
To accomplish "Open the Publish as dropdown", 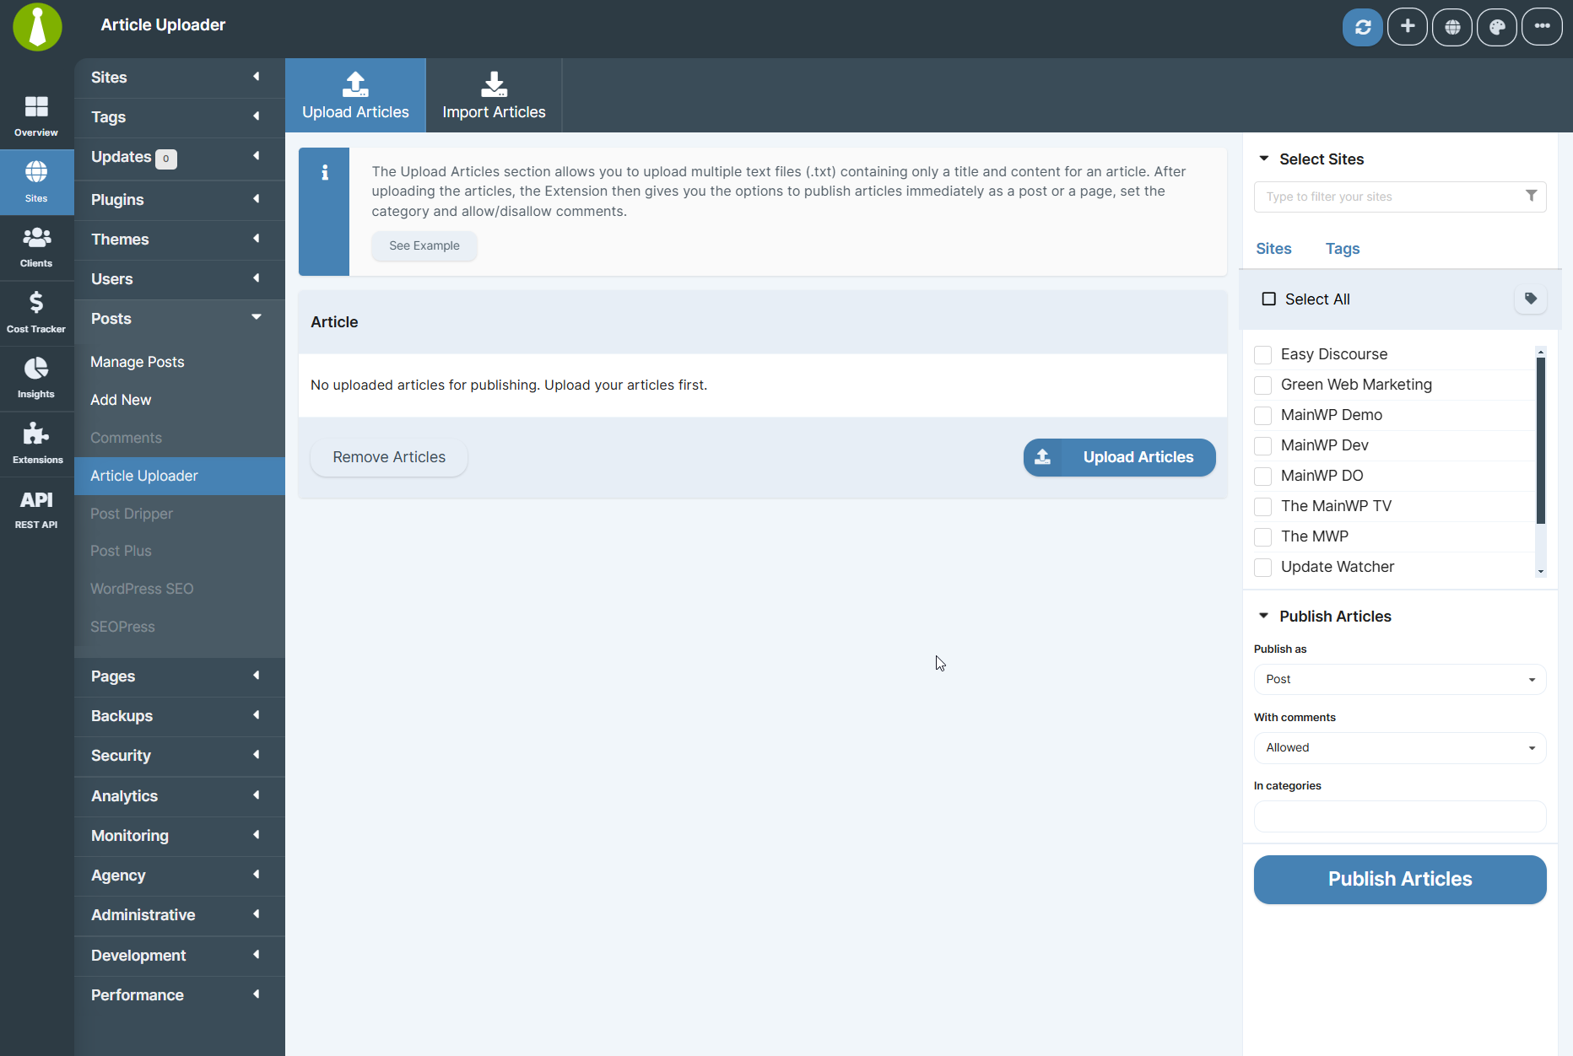I will (x=1399, y=679).
